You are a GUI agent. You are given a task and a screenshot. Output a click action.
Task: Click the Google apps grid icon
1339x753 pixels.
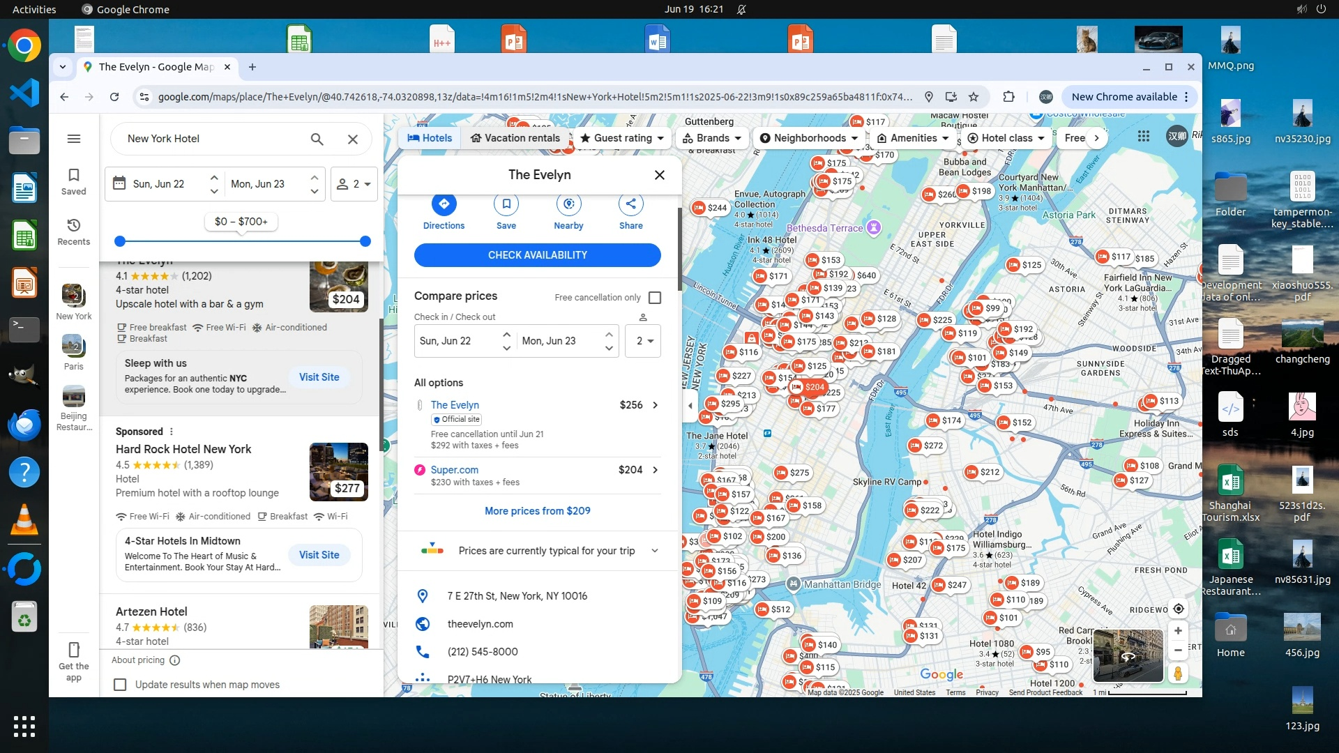1144,137
